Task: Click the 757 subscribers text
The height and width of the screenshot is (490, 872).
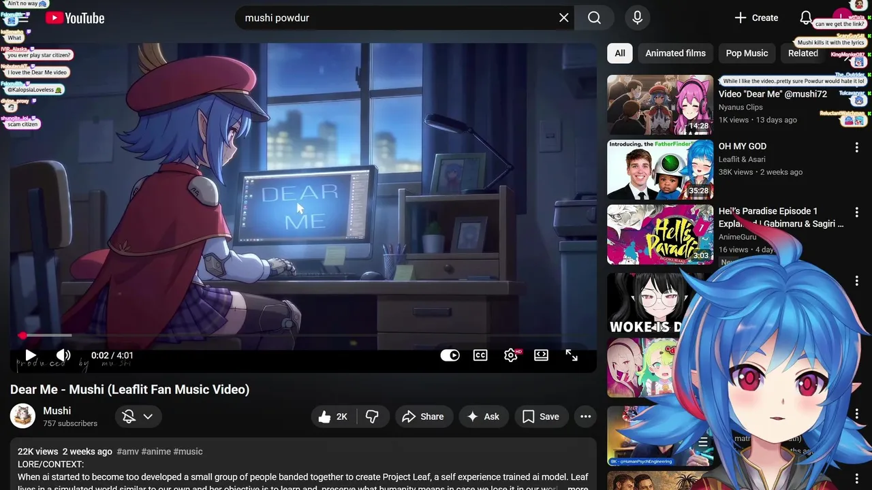Action: [x=70, y=423]
